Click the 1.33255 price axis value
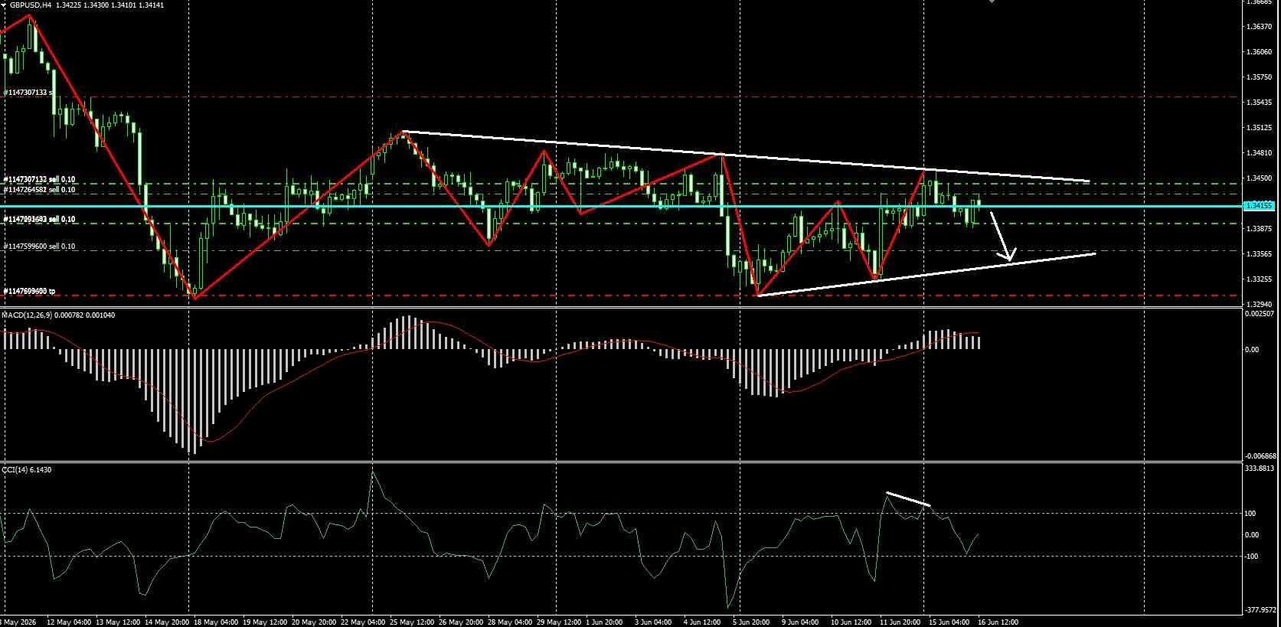The height and width of the screenshot is (627, 1281). (1260, 279)
